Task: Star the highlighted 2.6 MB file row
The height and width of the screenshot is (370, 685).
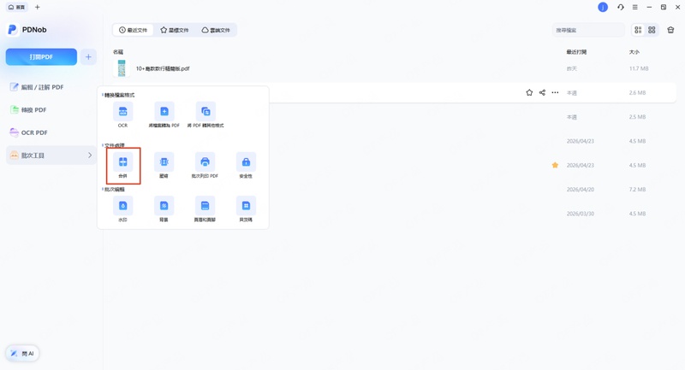Action: [x=529, y=92]
